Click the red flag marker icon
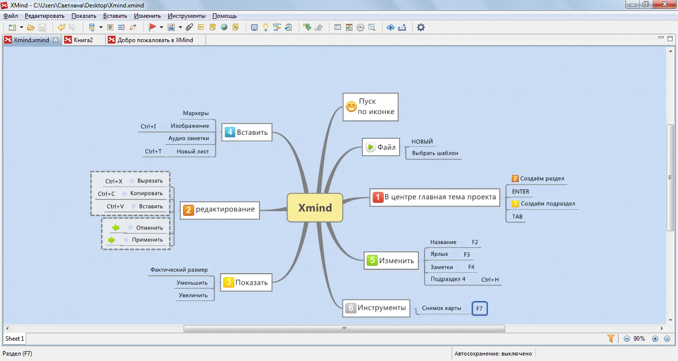 click(x=152, y=28)
